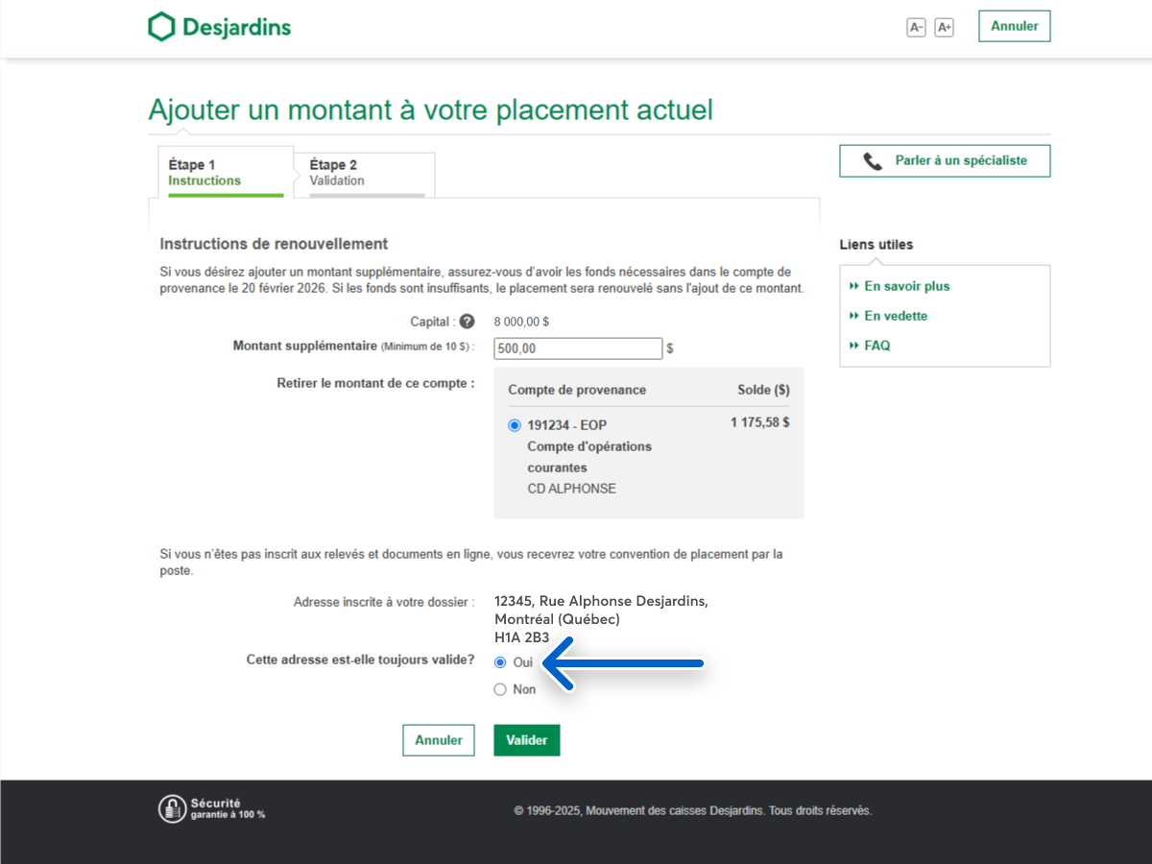Open the FAQ link
The image size is (1152, 864).
pyautogui.click(x=876, y=346)
